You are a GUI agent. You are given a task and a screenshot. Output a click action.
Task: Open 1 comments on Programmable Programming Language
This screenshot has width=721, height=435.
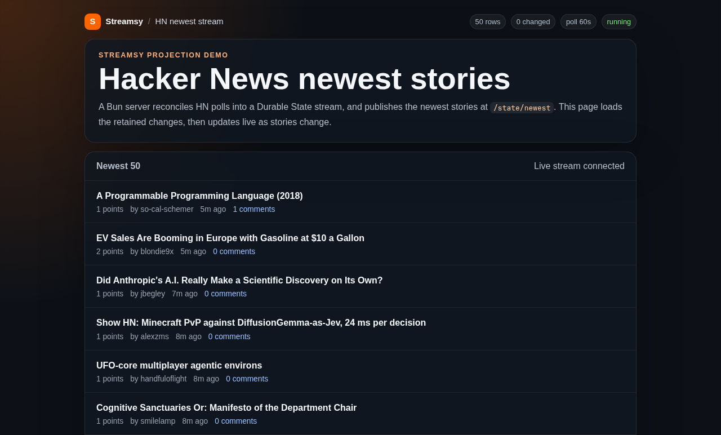coord(254,209)
